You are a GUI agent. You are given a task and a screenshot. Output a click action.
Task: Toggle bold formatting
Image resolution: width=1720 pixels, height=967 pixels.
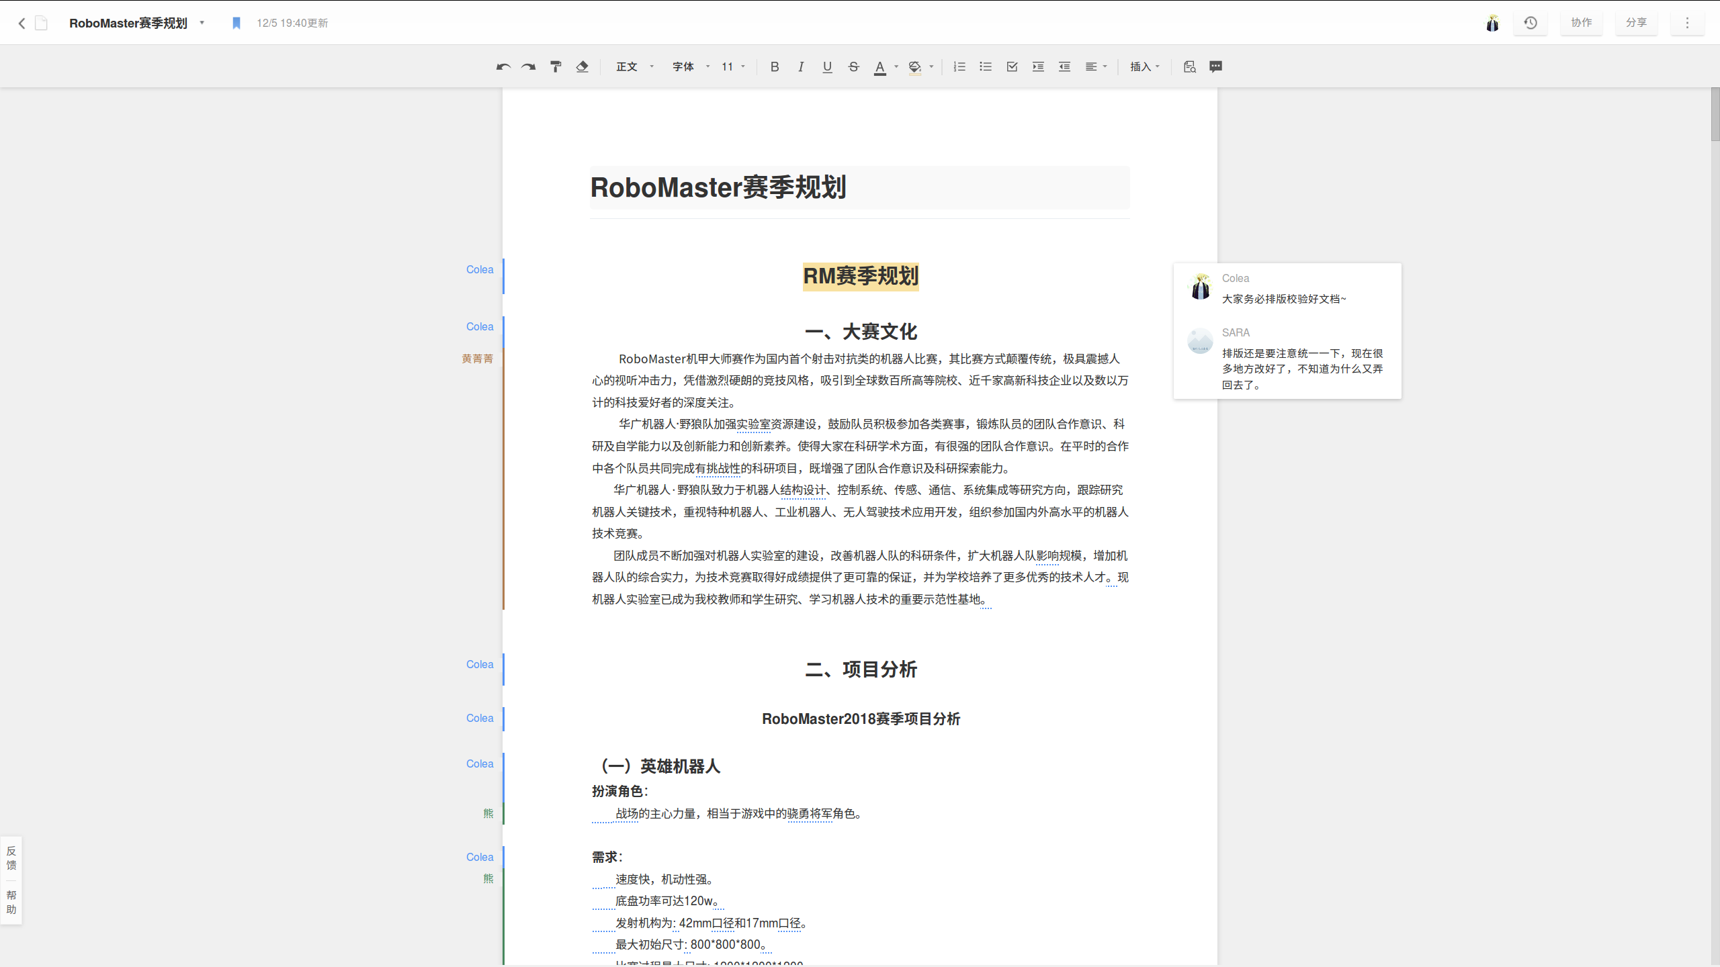(x=775, y=66)
